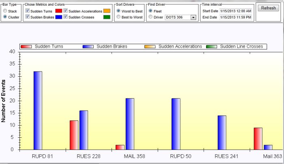Screen dimensions: 284x164
Task: Choose Best to Worst sorting
Action: click(118, 17)
